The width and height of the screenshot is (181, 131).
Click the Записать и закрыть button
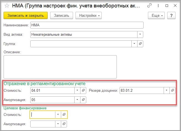coord(26,15)
